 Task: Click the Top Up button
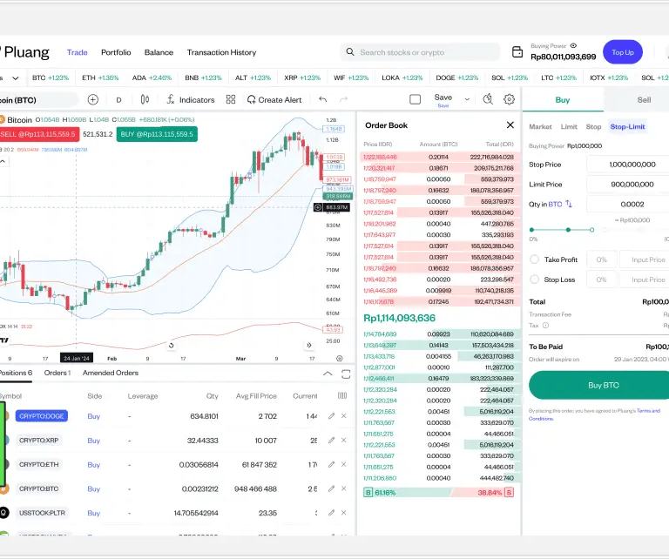623,52
